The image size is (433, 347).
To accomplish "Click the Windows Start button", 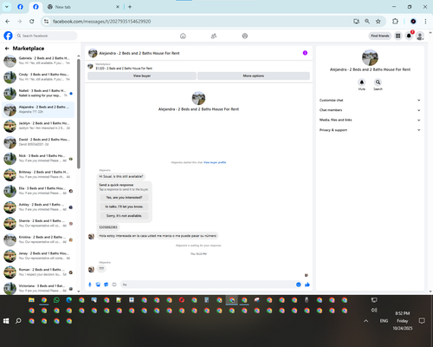I will [x=6, y=321].
